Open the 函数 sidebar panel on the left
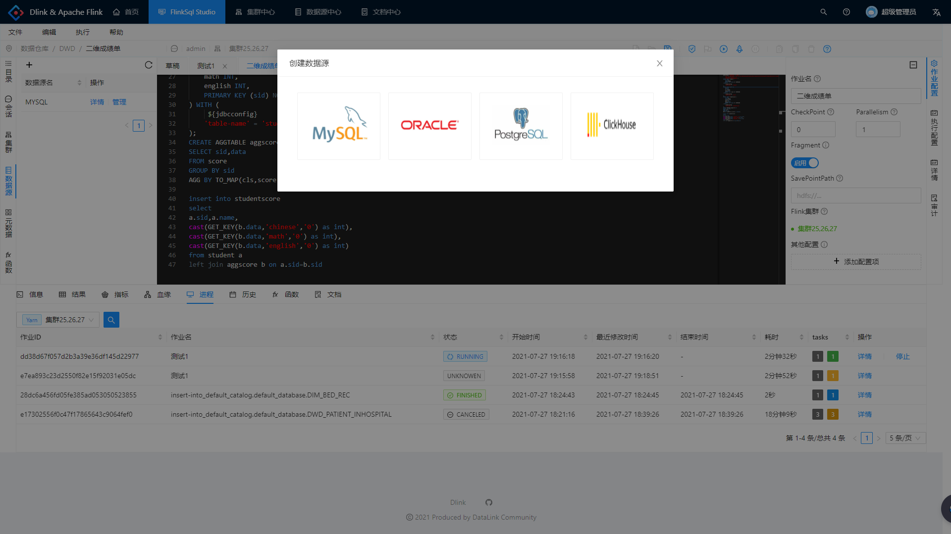 pyautogui.click(x=8, y=262)
